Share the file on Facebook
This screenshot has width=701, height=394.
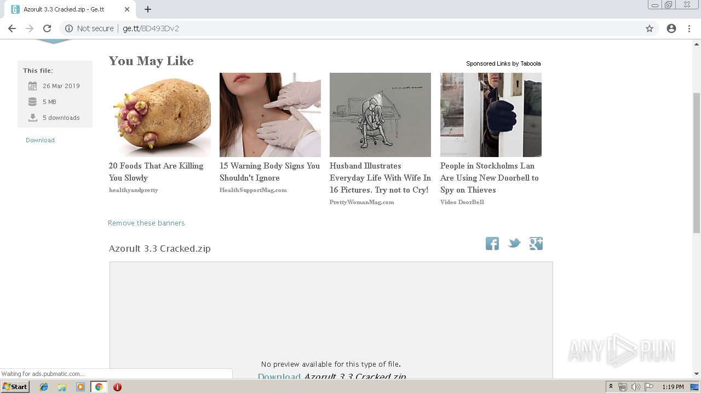[x=492, y=244]
